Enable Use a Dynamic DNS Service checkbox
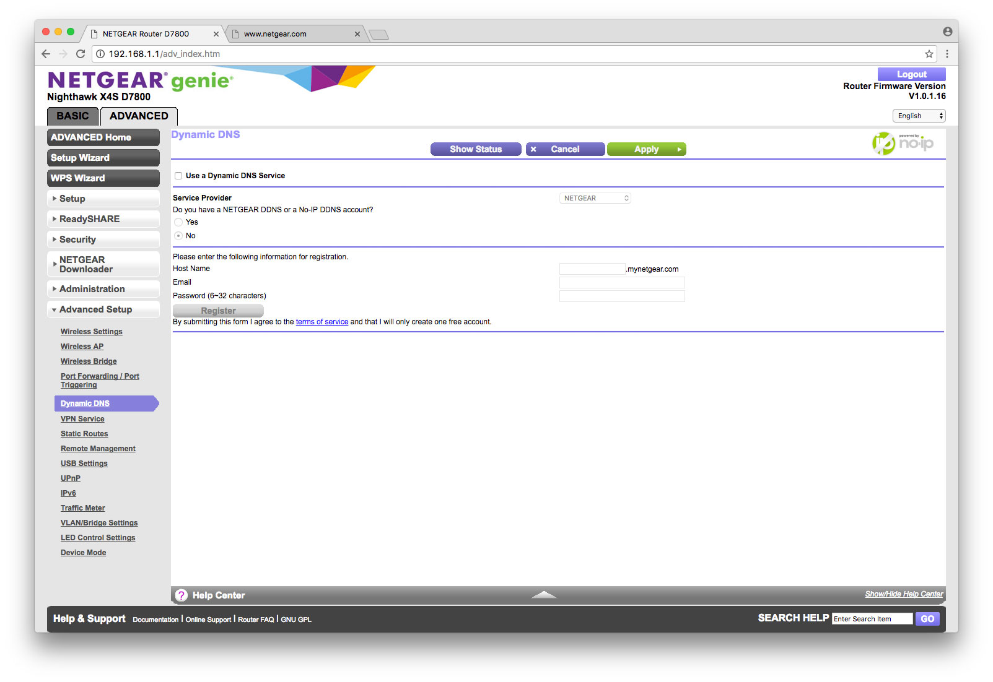This screenshot has height=682, width=993. [x=178, y=176]
